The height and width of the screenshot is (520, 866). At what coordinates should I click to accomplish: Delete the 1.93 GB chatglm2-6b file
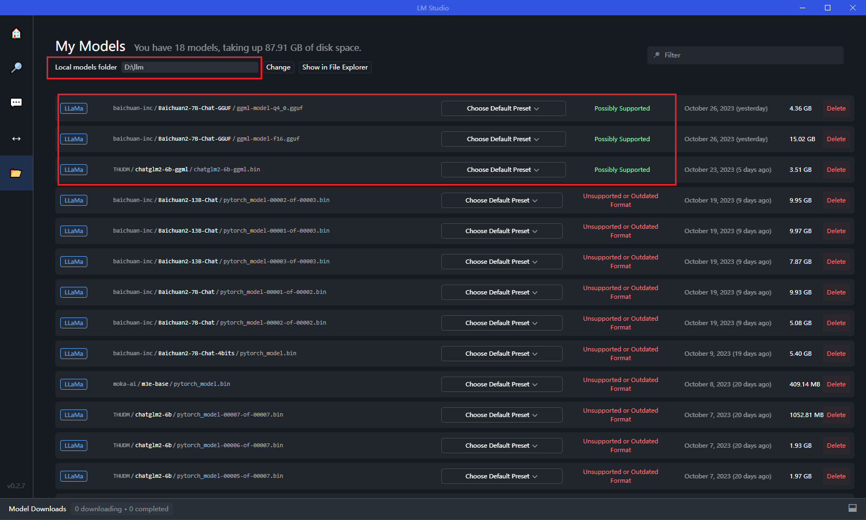pyautogui.click(x=836, y=446)
